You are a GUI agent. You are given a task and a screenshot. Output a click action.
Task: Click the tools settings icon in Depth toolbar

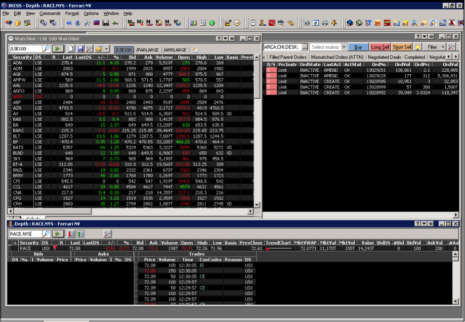(x=107, y=234)
